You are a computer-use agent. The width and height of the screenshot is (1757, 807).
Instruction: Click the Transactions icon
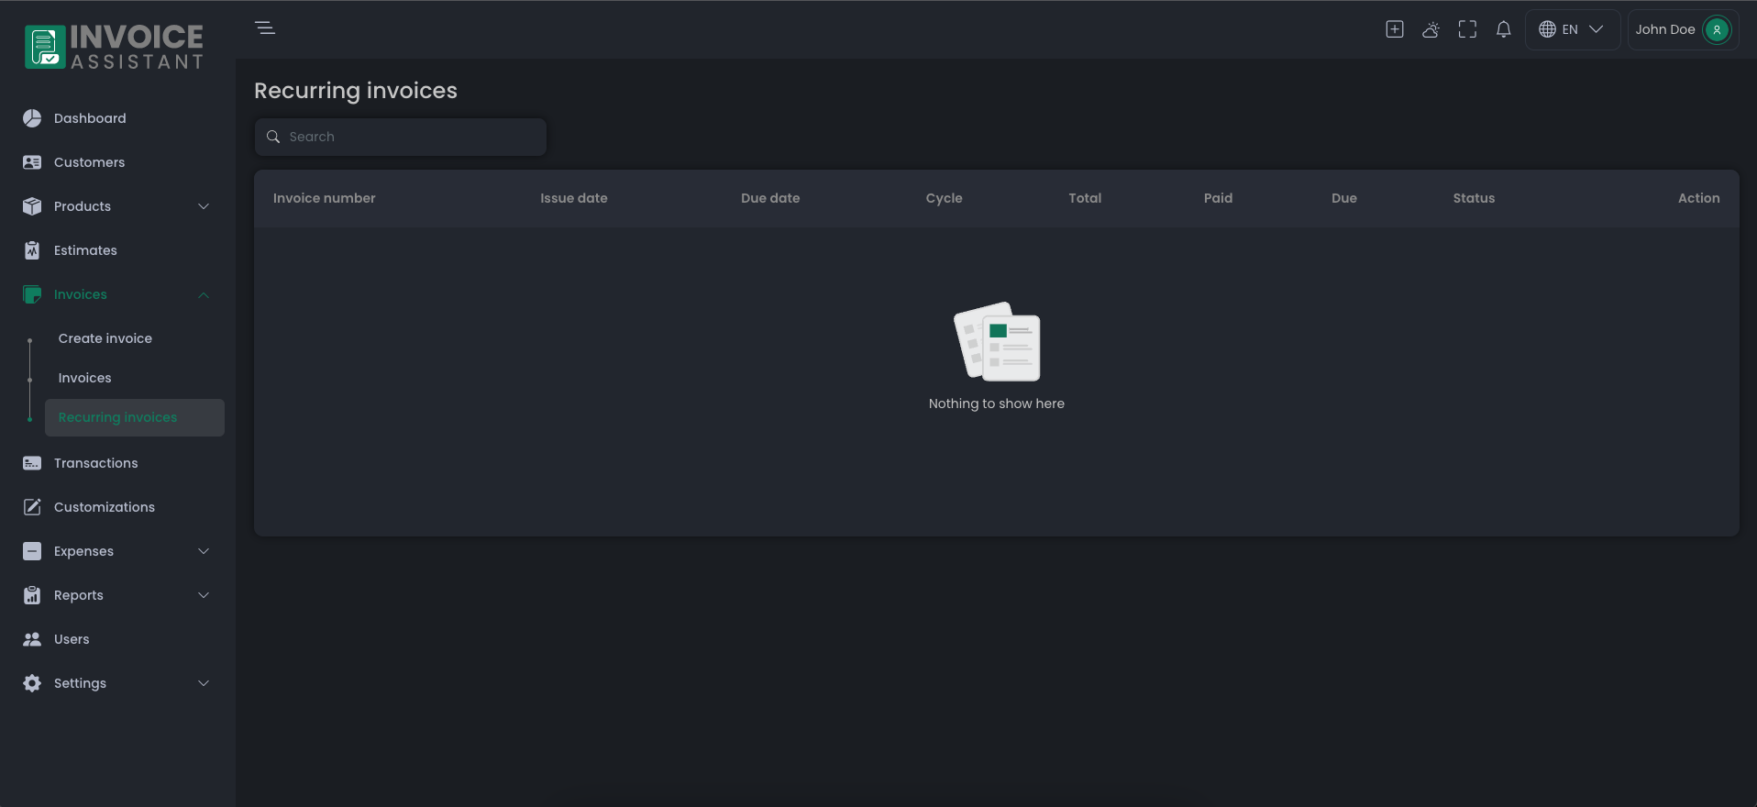(x=32, y=463)
